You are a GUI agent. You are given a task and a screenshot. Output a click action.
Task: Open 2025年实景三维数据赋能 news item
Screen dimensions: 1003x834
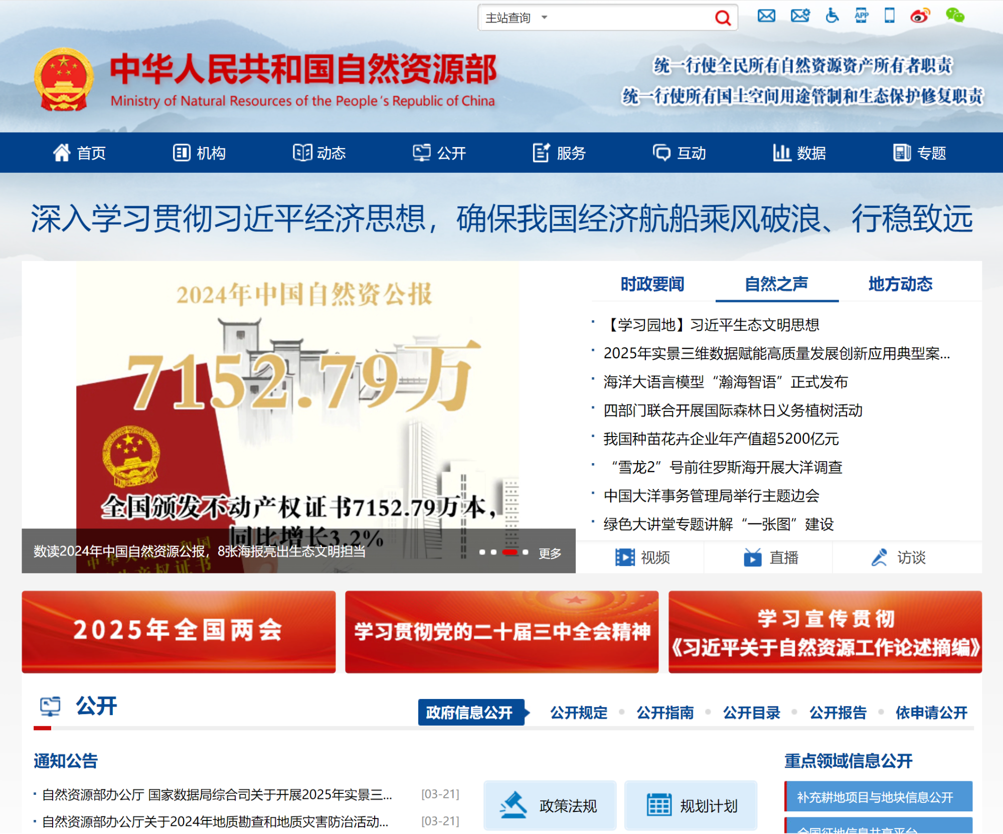pyautogui.click(x=776, y=354)
